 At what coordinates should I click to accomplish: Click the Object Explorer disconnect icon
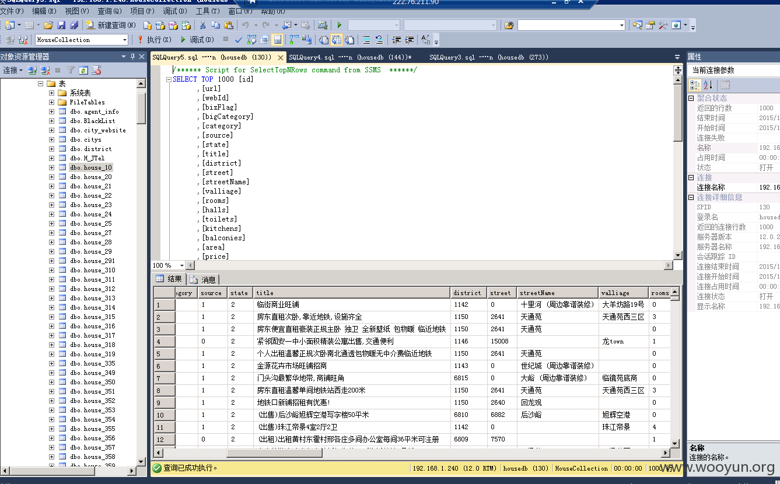[x=45, y=70]
